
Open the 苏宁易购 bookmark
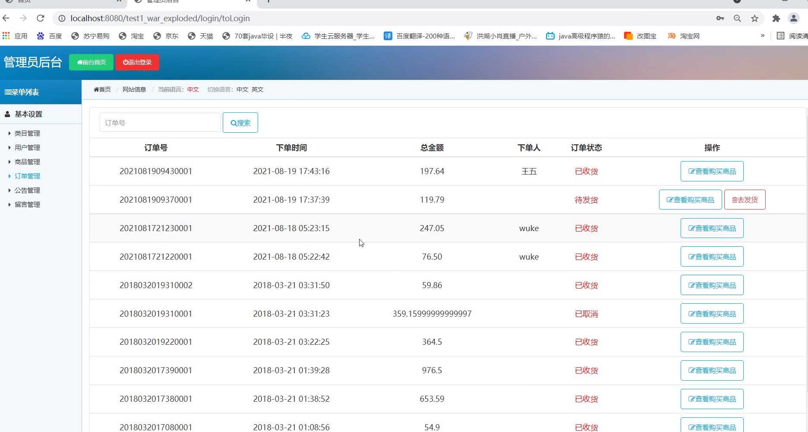(x=90, y=36)
